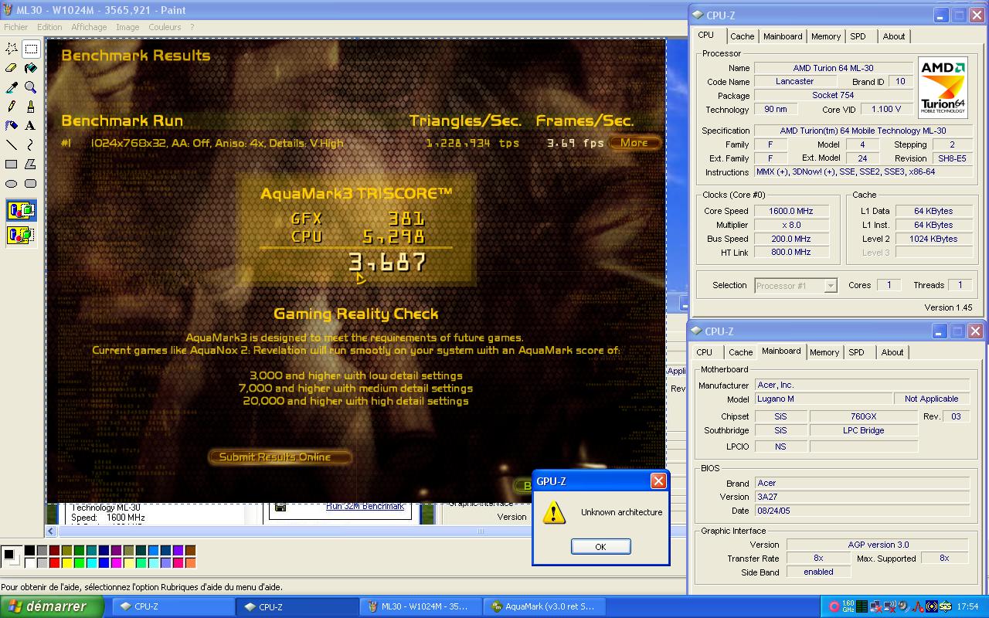This screenshot has height=618, width=989.
Task: Open the Couleurs menu in Paint
Action: (x=165, y=27)
